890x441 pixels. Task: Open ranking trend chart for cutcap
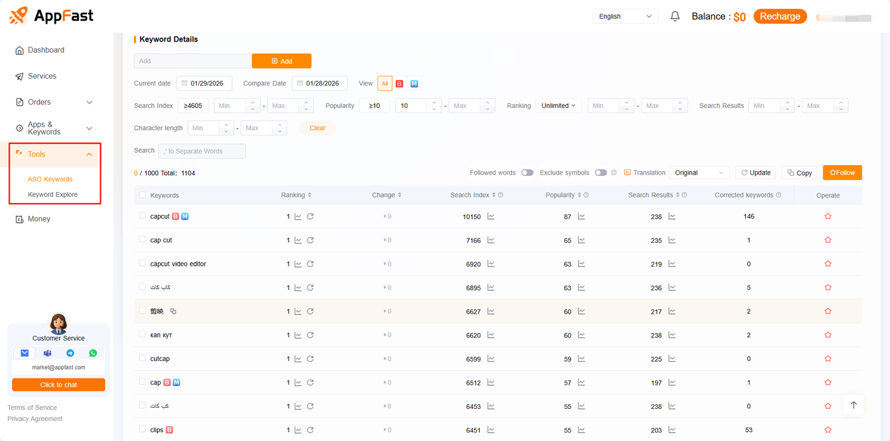click(298, 359)
